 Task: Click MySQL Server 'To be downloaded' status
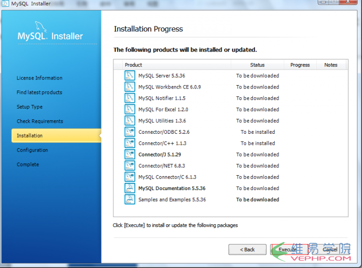257,76
